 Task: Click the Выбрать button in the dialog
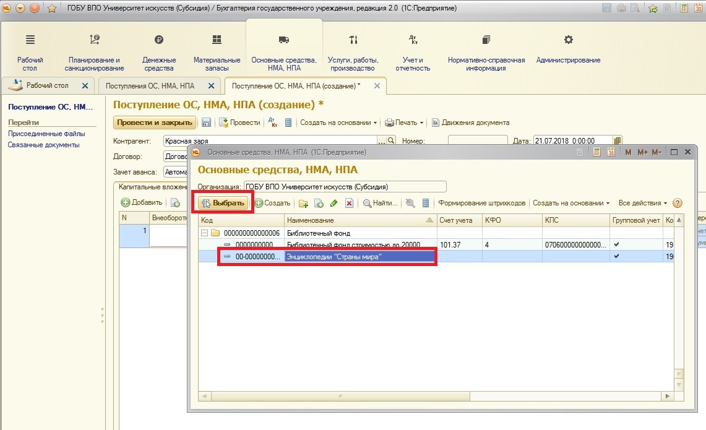coord(225,203)
